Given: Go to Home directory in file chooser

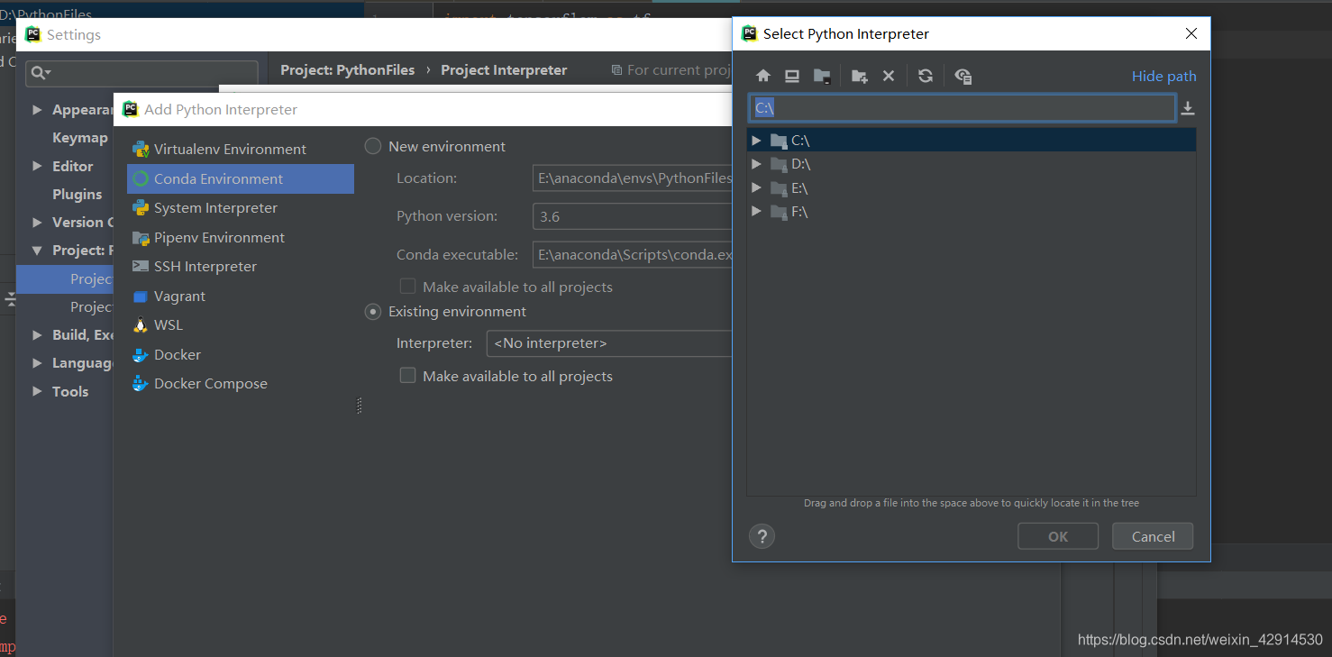Looking at the screenshot, I should click(763, 77).
